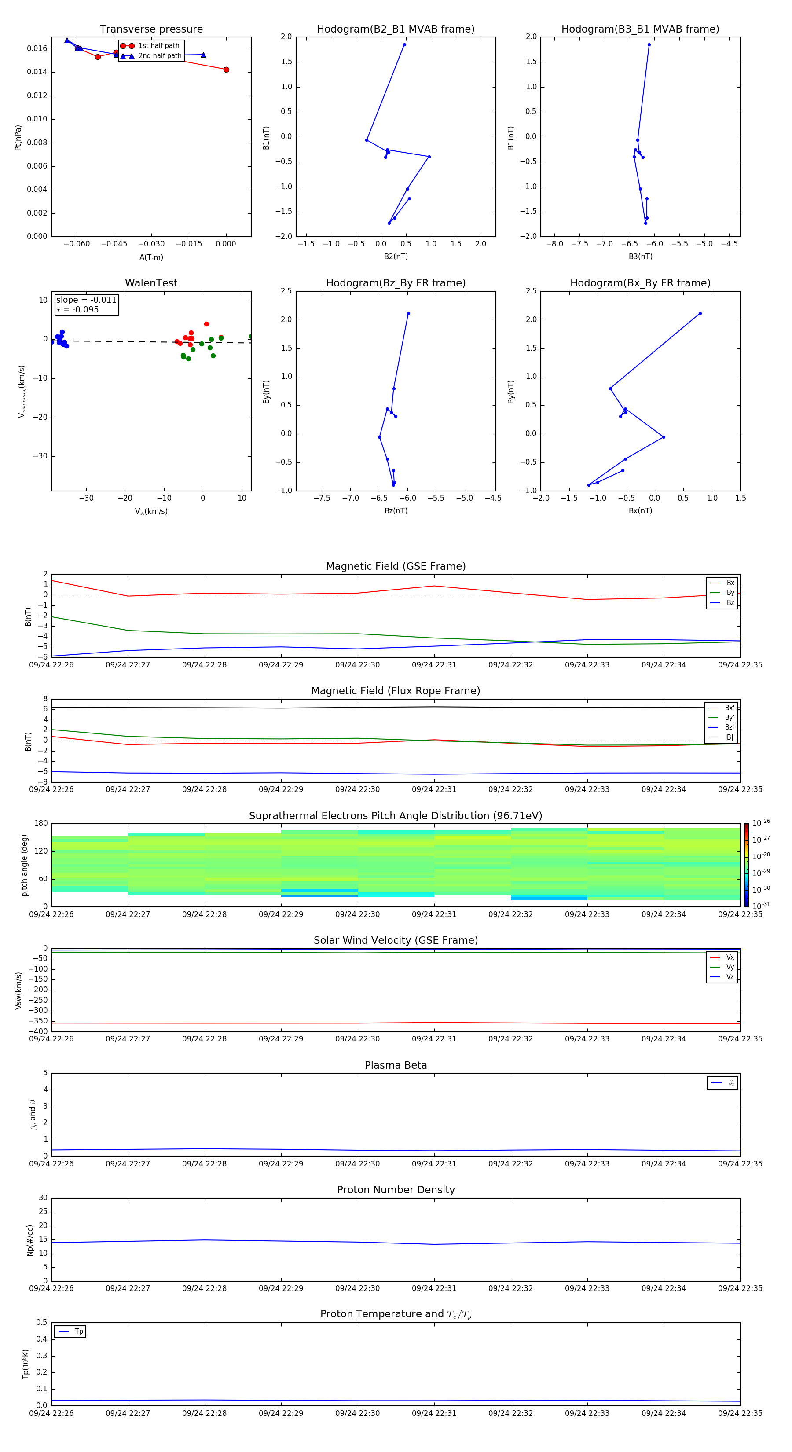Select the "Solar Wind Velocity (GSE Frame)" title
Image resolution: width=792 pixels, height=1452 pixels.
(396, 941)
